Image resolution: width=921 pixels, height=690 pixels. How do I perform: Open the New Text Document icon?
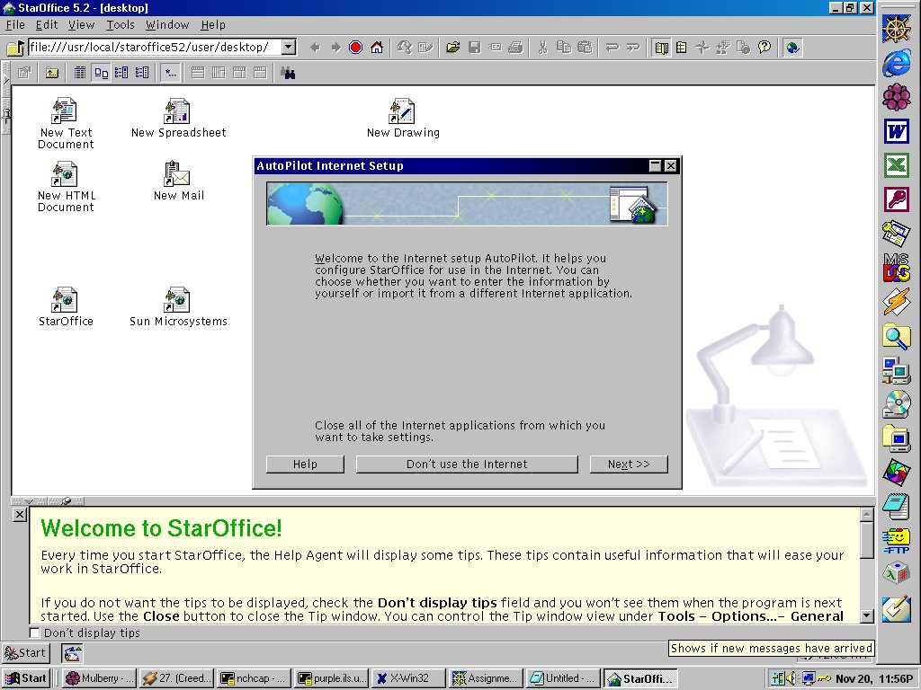[x=65, y=123]
